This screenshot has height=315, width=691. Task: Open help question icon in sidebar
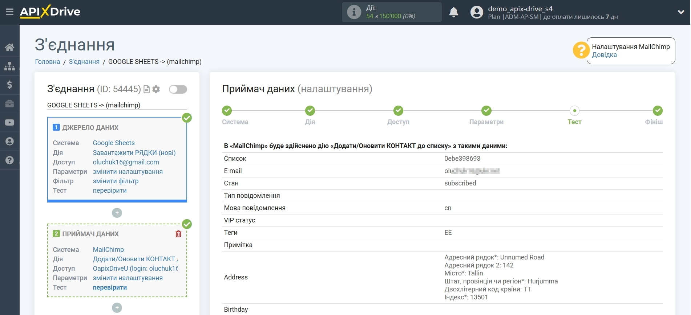click(10, 160)
